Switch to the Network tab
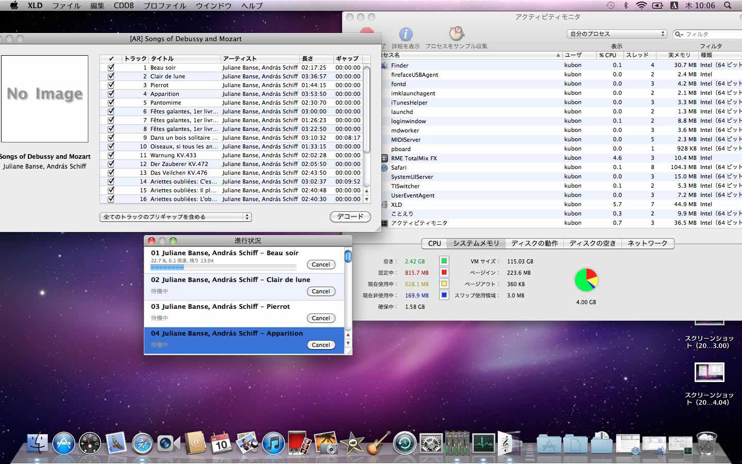Viewport: 742px width, 464px height. [647, 243]
